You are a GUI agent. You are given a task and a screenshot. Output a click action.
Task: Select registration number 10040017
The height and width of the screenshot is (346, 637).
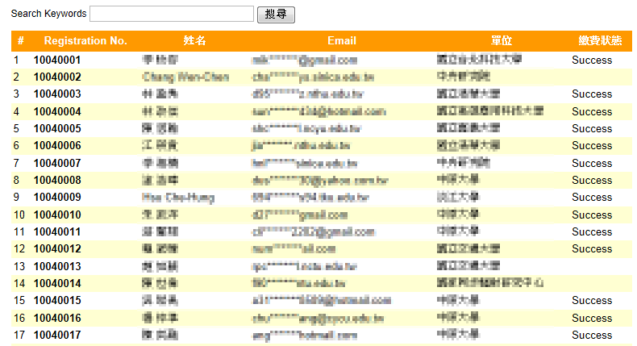click(x=57, y=335)
